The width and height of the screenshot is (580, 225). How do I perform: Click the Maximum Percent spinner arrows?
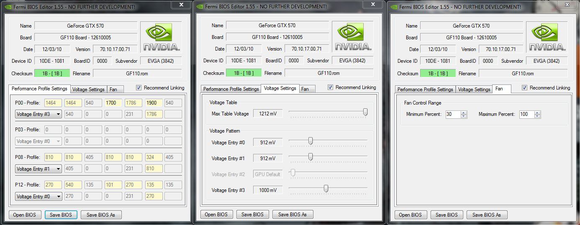tap(537, 114)
